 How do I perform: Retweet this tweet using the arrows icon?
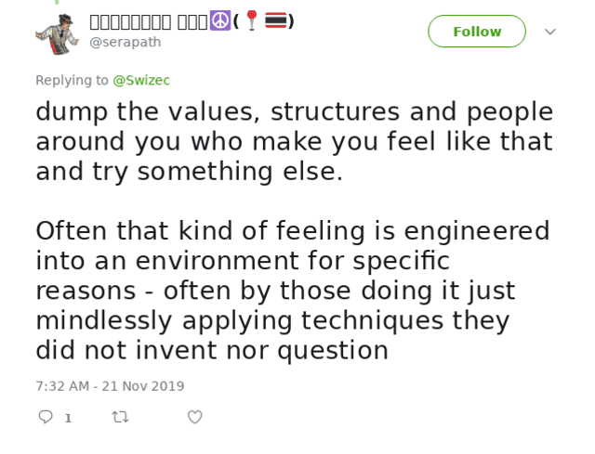[x=120, y=418]
